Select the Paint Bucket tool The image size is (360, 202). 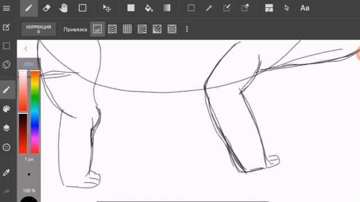coord(148,8)
